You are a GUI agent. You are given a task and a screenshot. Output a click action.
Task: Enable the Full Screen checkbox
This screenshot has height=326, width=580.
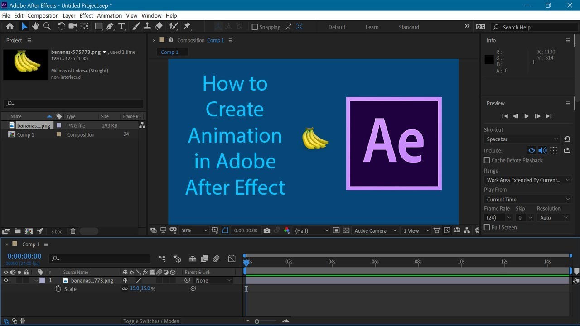pyautogui.click(x=487, y=227)
